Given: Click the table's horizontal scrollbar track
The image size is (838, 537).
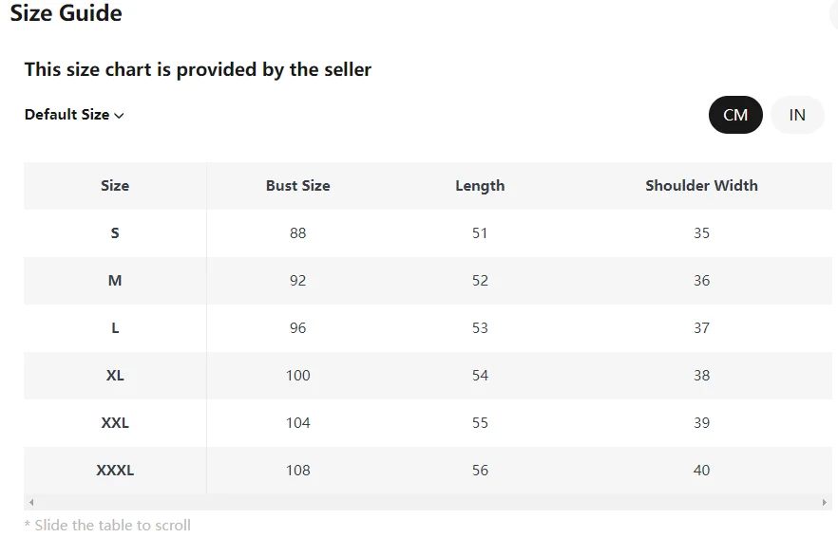Looking at the screenshot, I should coord(428,502).
